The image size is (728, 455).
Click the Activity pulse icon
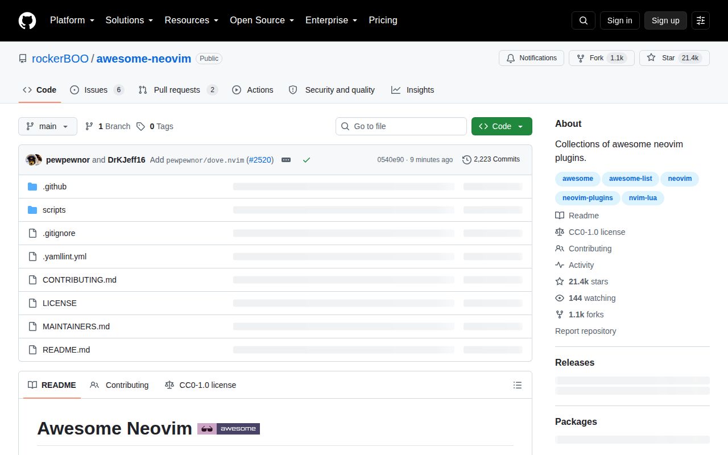[560, 265]
